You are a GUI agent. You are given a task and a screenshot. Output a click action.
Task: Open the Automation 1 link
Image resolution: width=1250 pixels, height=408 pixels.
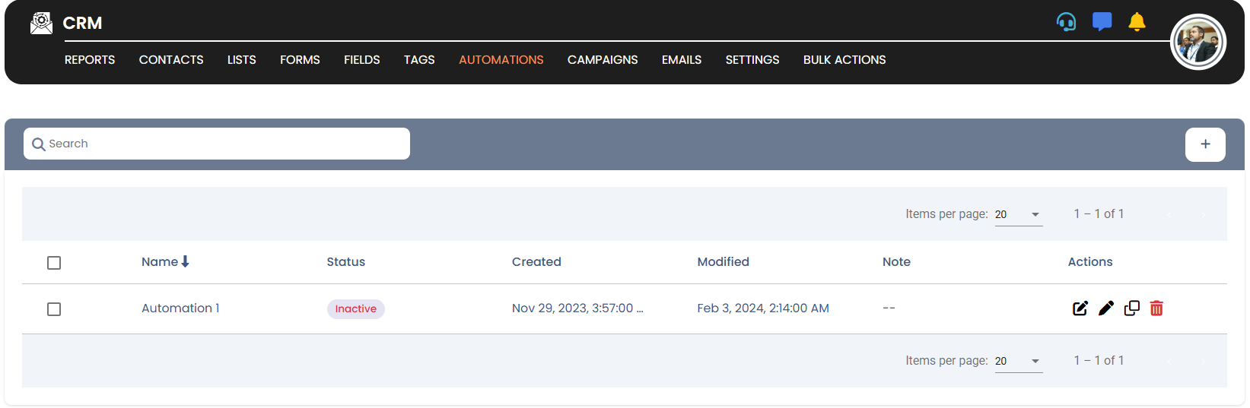click(x=180, y=308)
